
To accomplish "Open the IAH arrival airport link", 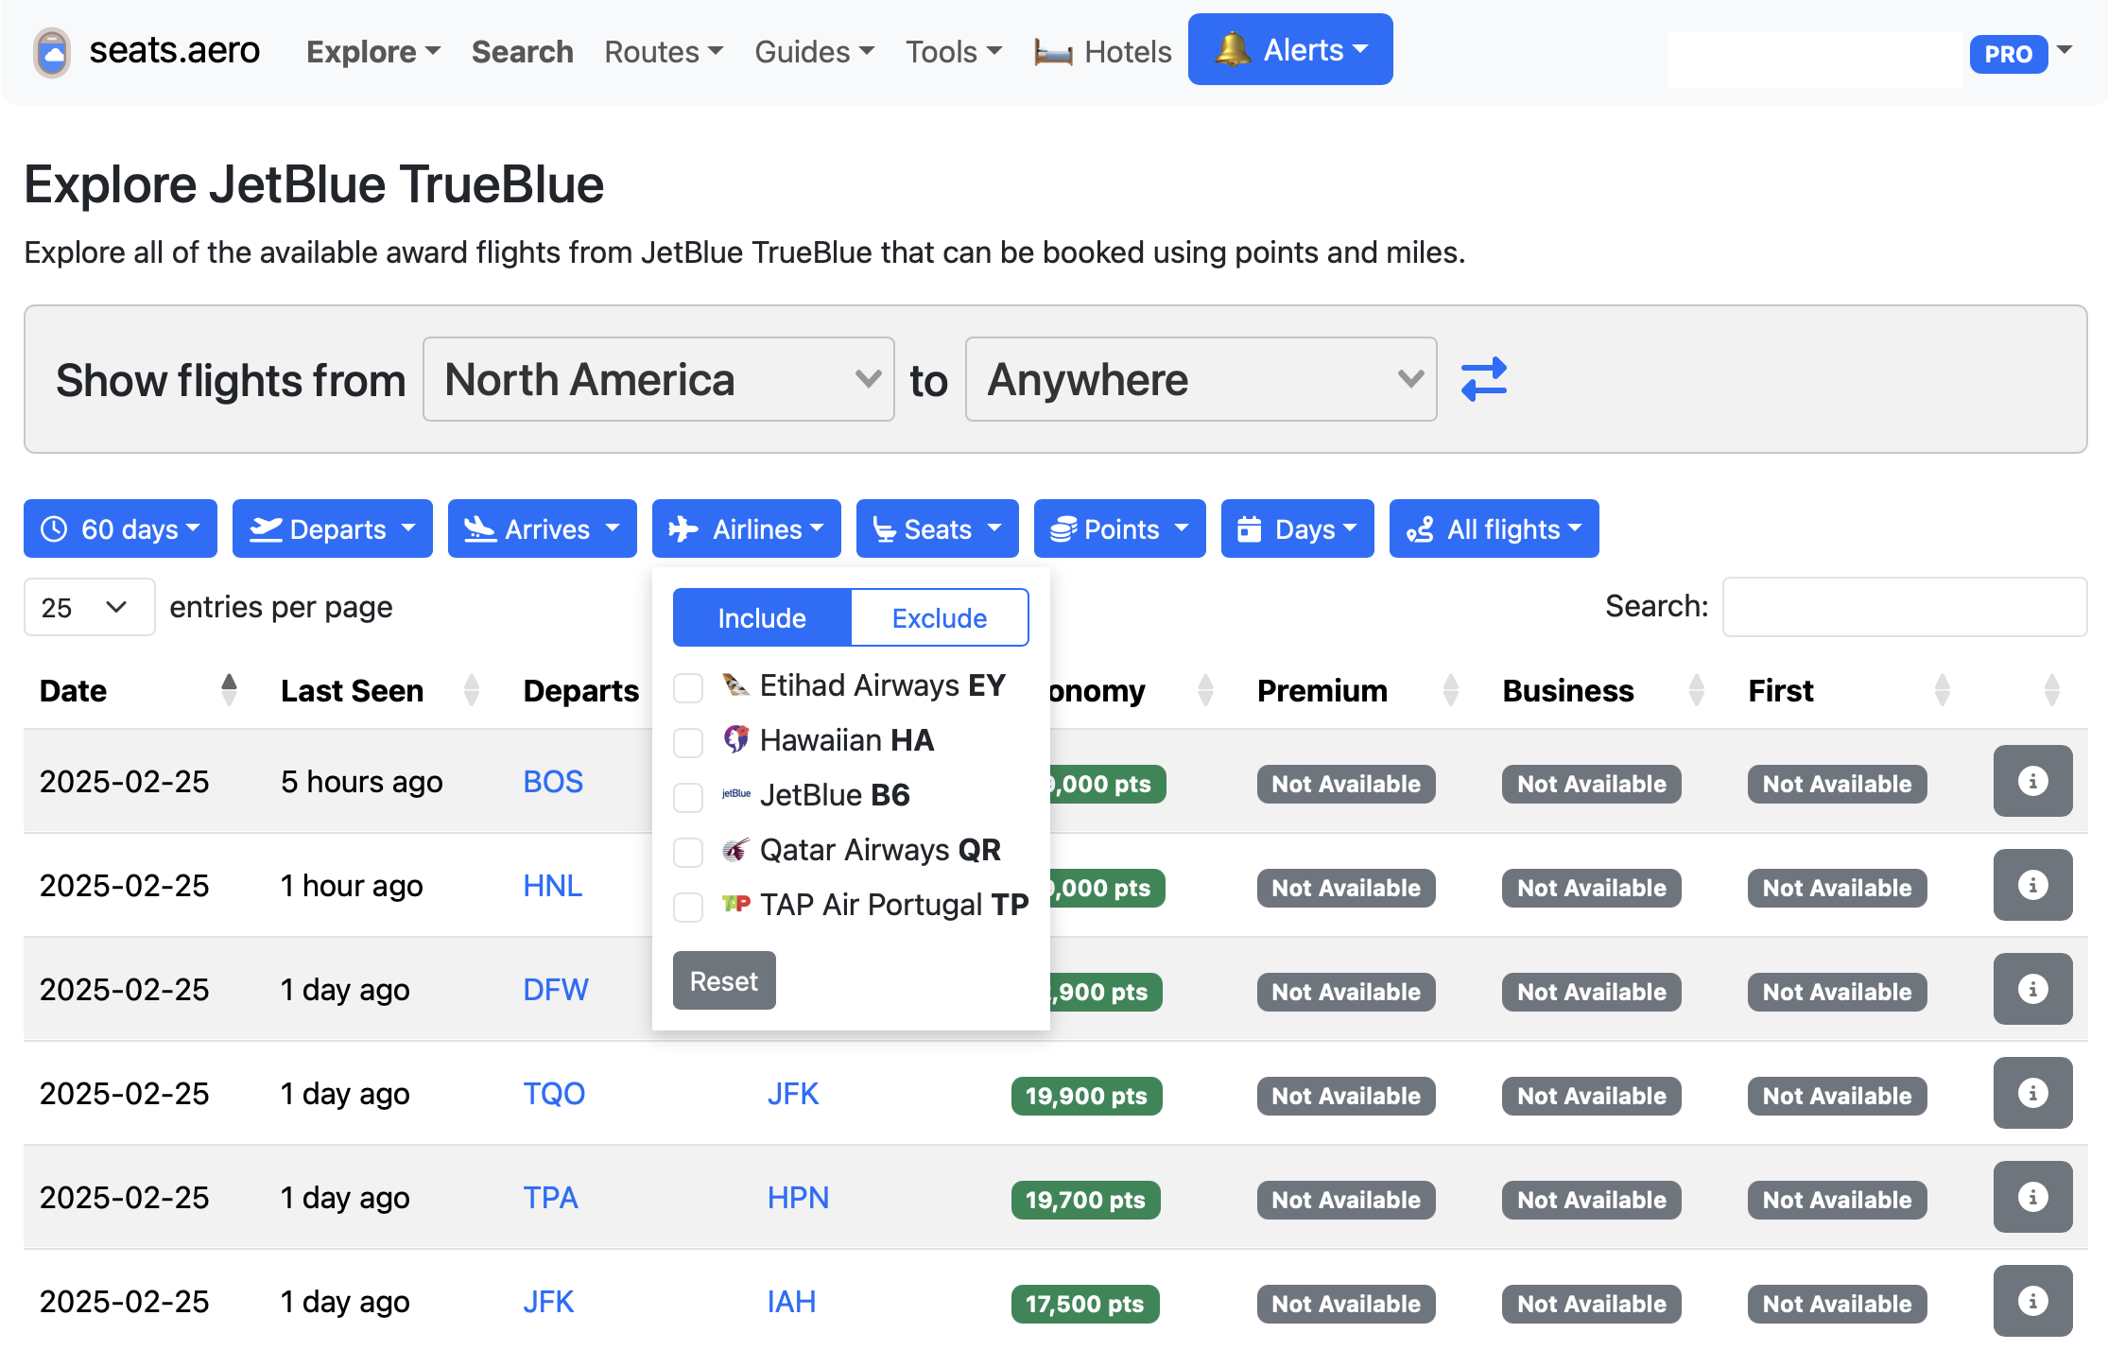I will [791, 1301].
